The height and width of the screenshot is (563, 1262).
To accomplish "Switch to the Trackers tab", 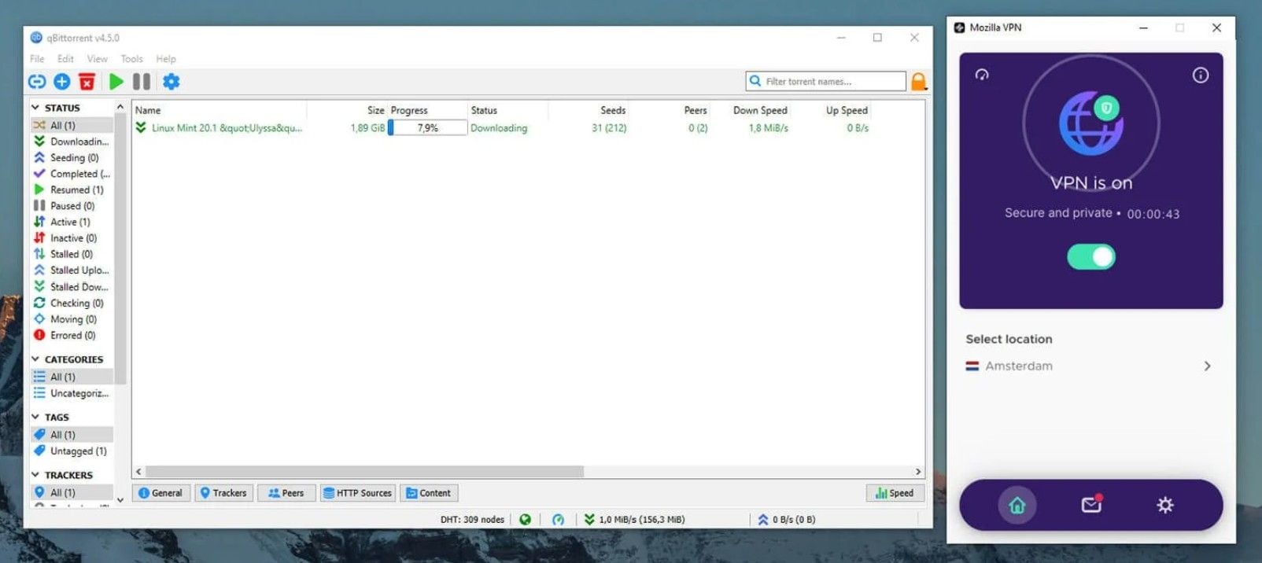I will point(223,493).
